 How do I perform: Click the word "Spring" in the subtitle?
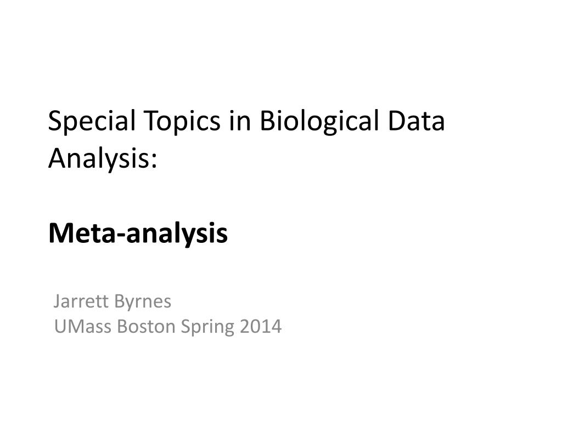tap(207, 328)
